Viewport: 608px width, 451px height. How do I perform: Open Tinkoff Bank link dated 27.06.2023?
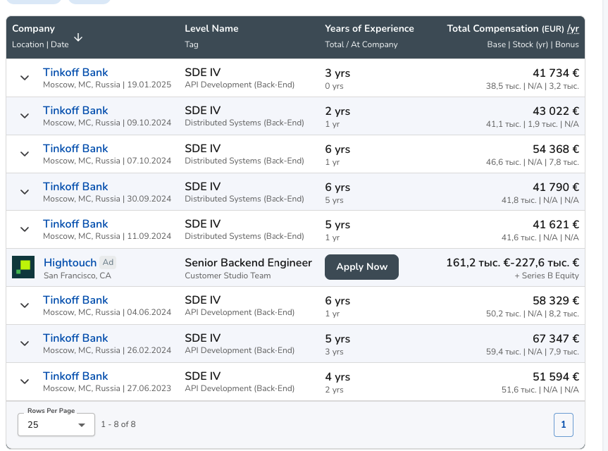75,376
